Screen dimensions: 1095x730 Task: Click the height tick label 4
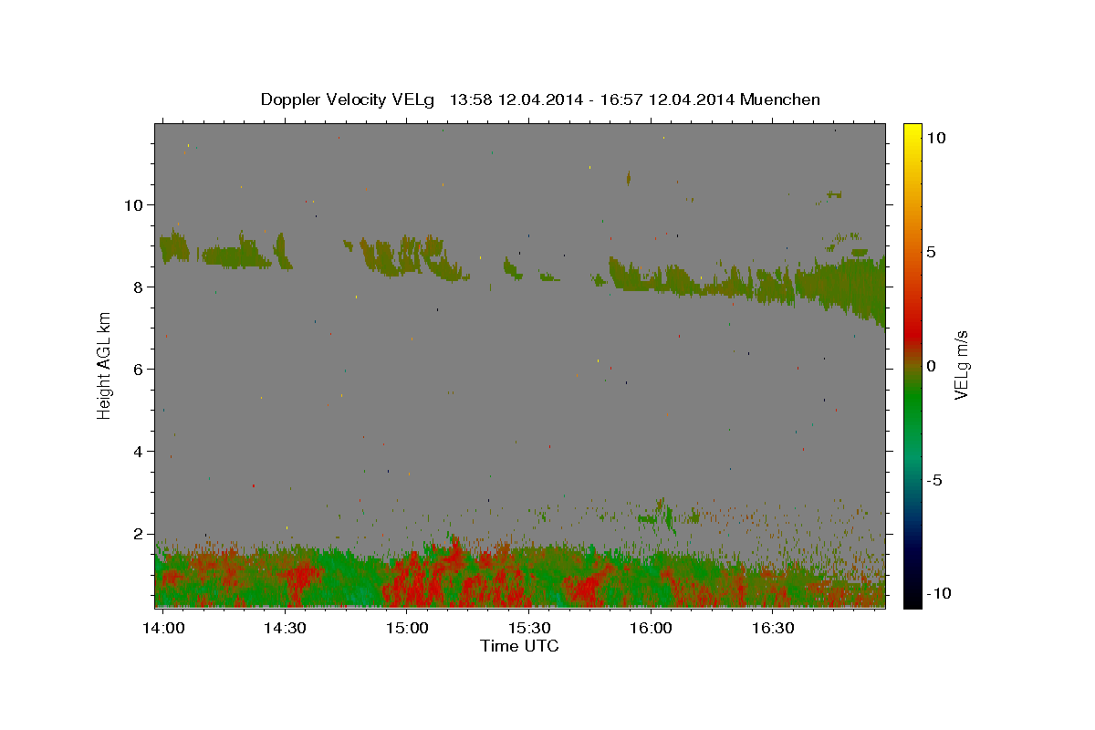139,452
